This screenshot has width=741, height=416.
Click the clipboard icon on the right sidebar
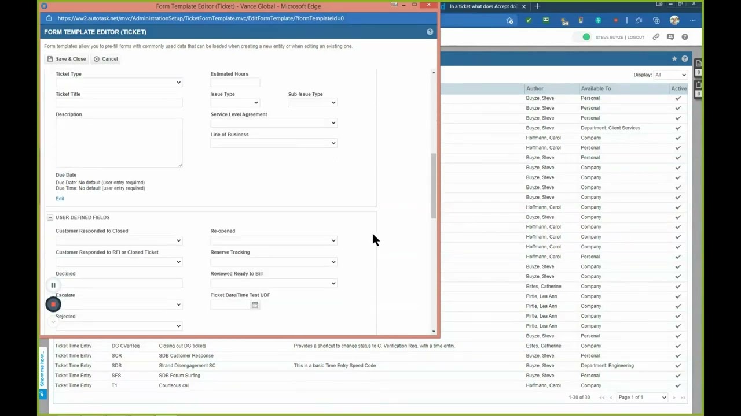click(x=698, y=85)
